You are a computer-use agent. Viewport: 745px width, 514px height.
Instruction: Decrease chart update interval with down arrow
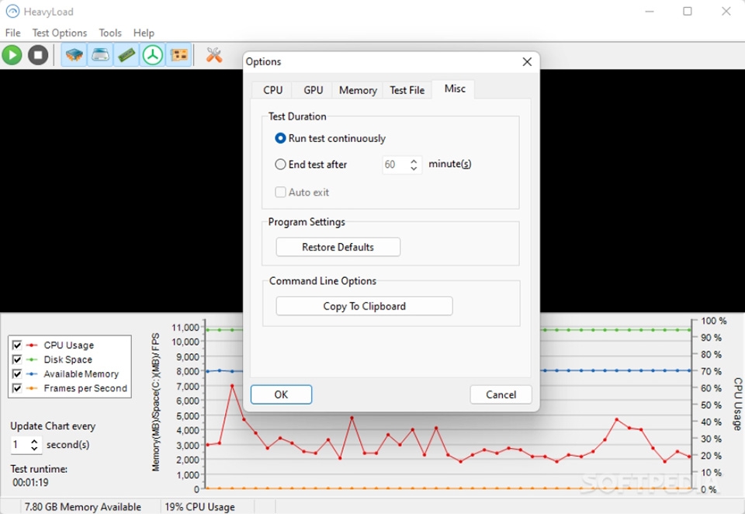[x=34, y=449]
